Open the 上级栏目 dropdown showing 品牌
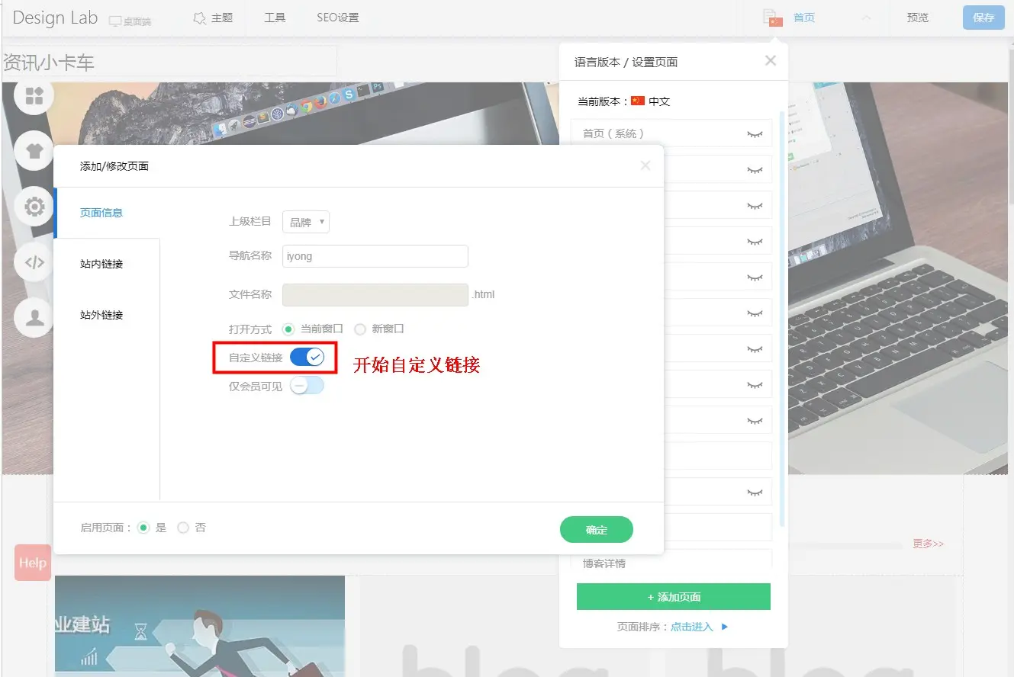 point(306,223)
